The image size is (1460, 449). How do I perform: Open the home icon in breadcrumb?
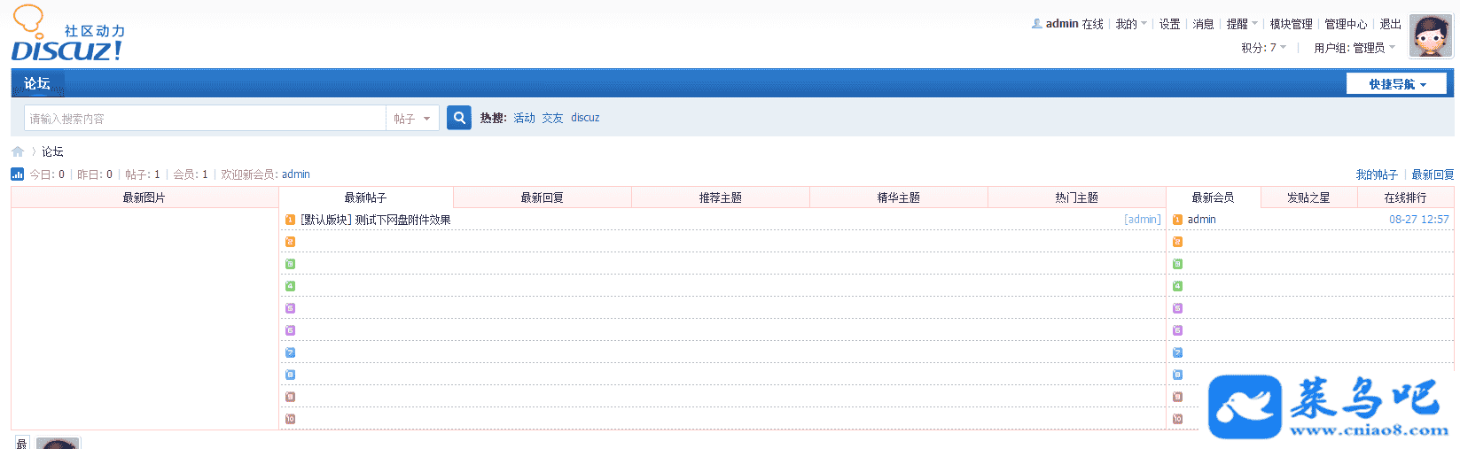18,151
